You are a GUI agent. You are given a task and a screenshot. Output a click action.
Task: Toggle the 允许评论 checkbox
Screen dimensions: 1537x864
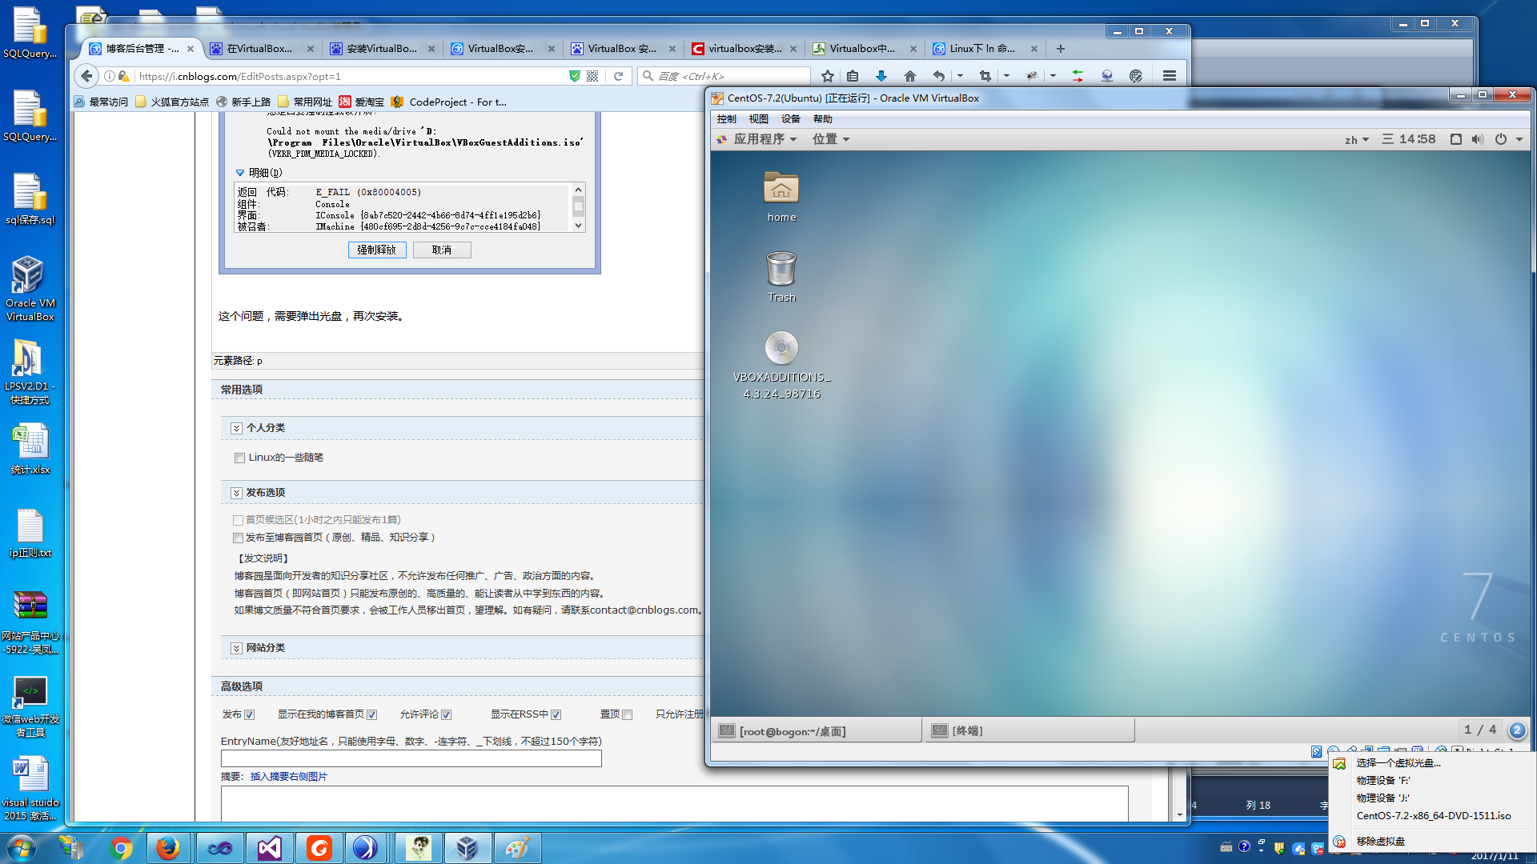coord(446,715)
